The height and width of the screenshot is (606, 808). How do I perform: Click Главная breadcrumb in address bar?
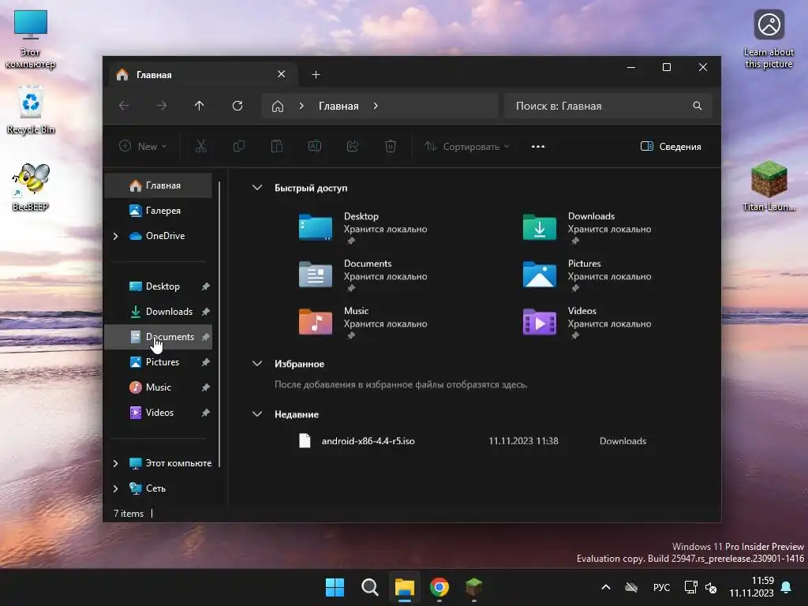tap(339, 106)
